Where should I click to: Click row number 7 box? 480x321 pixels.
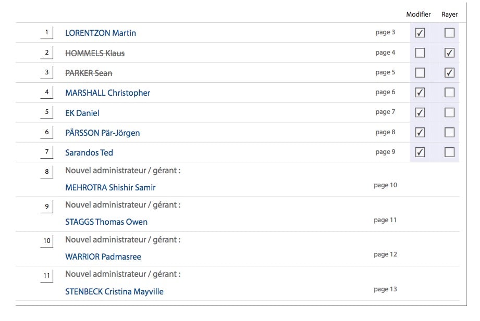pos(47,152)
